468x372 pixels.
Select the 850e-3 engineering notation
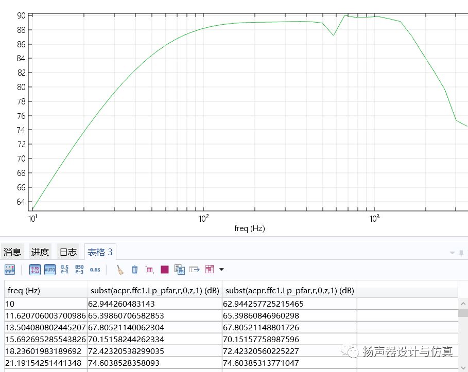click(79, 269)
